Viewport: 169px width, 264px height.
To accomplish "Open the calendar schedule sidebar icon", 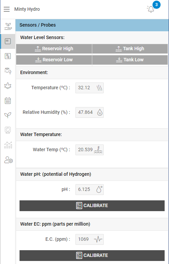I will tap(8, 100).
